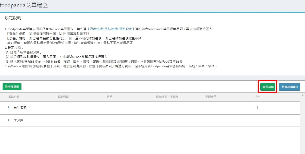Expand the 未分類 category row arrow
The height and width of the screenshot is (154, 305).
(9, 120)
